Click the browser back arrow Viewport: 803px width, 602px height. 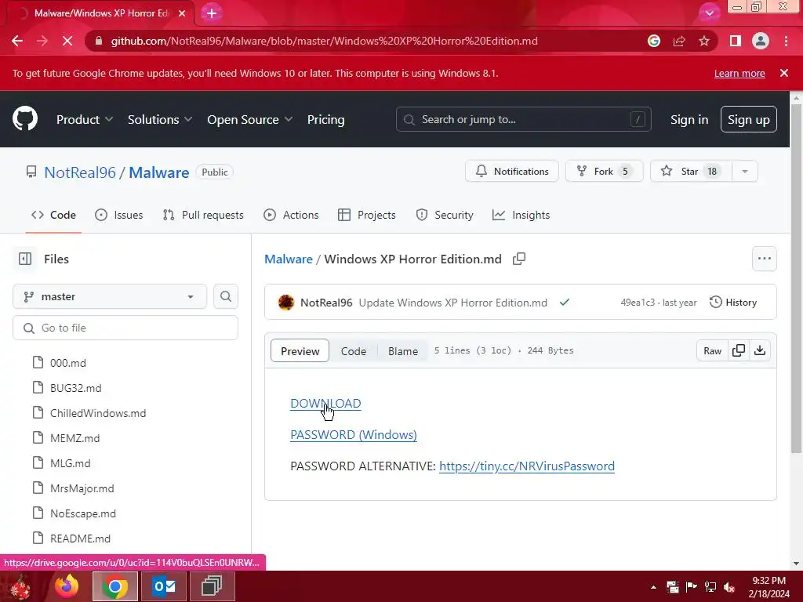click(x=17, y=41)
